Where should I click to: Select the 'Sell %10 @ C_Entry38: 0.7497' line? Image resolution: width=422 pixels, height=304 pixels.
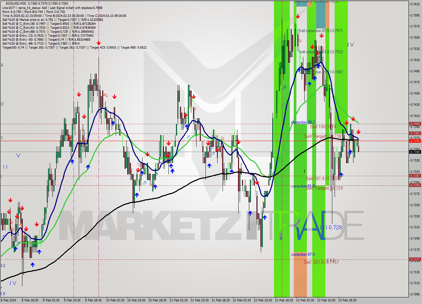point(49,23)
